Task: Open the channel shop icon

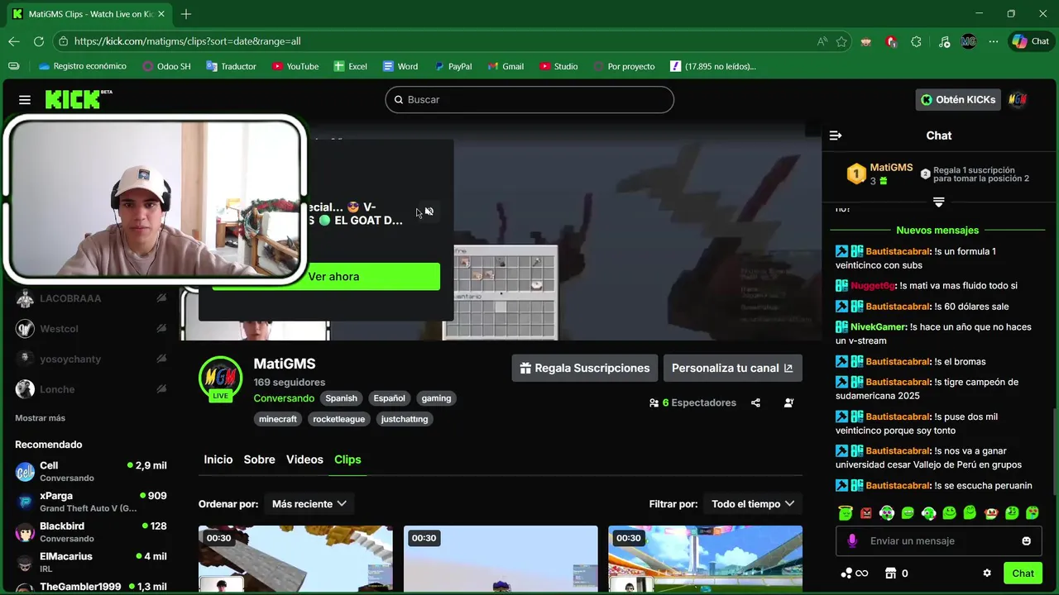Action: (891, 573)
